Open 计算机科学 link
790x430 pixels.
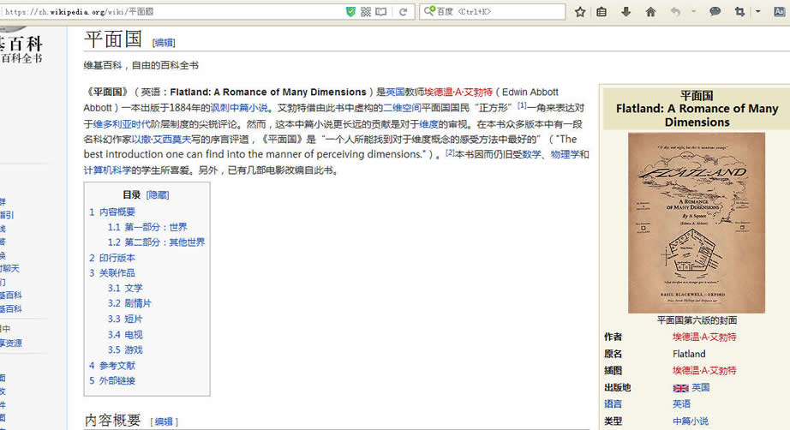coord(107,170)
